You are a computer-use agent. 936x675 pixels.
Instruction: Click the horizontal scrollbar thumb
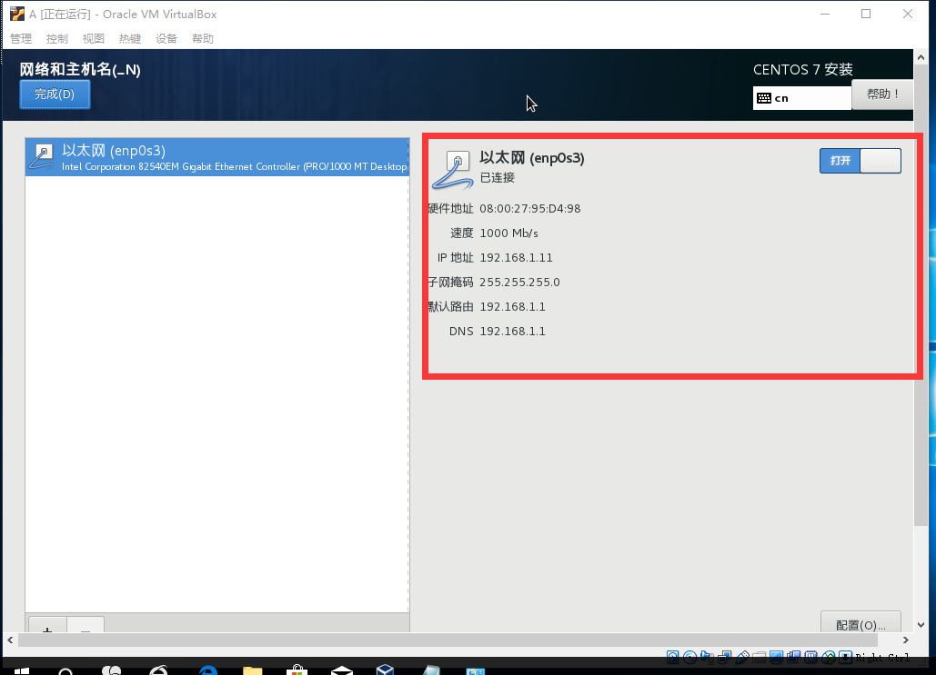(448, 640)
